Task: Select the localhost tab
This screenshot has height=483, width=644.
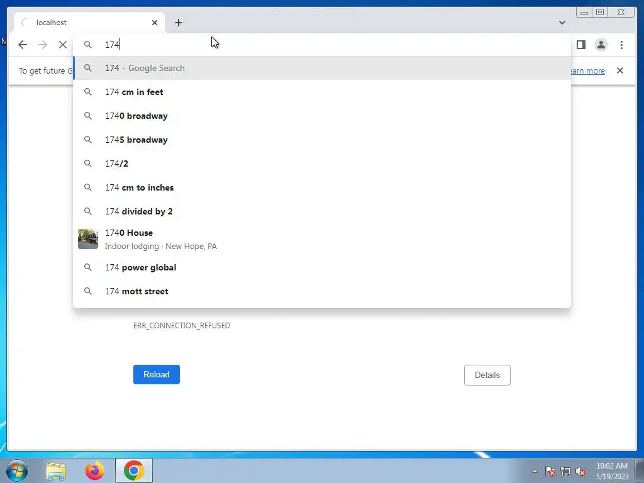Action: 89,23
